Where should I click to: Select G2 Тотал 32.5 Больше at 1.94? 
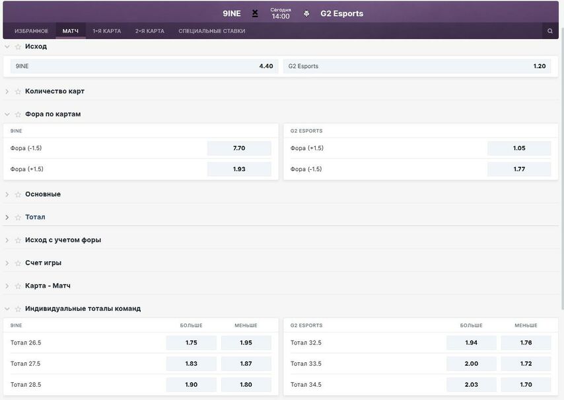[x=471, y=342]
